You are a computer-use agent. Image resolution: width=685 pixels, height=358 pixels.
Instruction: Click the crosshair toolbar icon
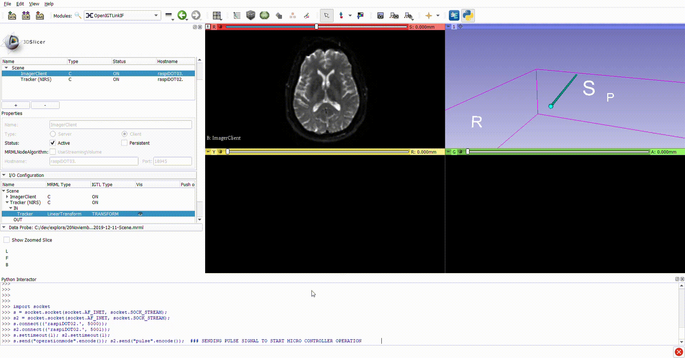428,15
